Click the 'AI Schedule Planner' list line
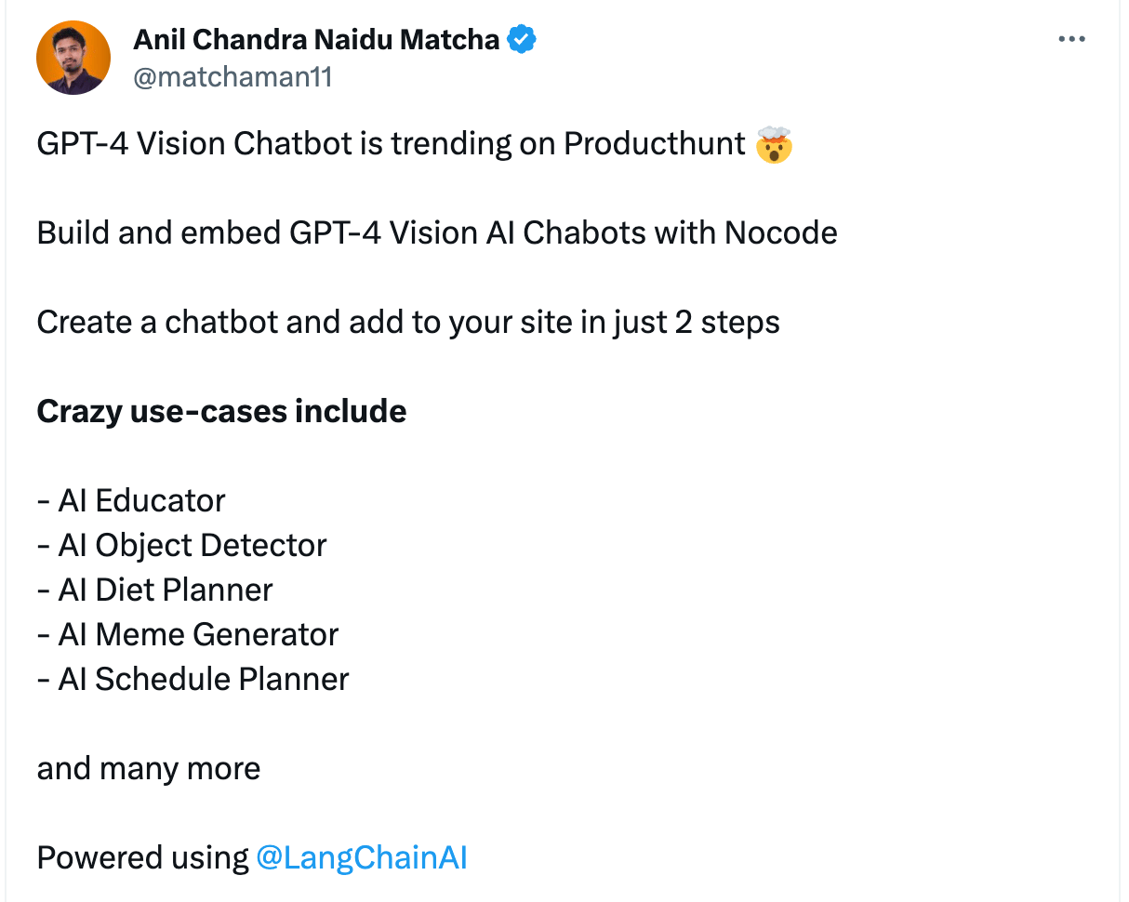The image size is (1129, 902). pos(193,679)
